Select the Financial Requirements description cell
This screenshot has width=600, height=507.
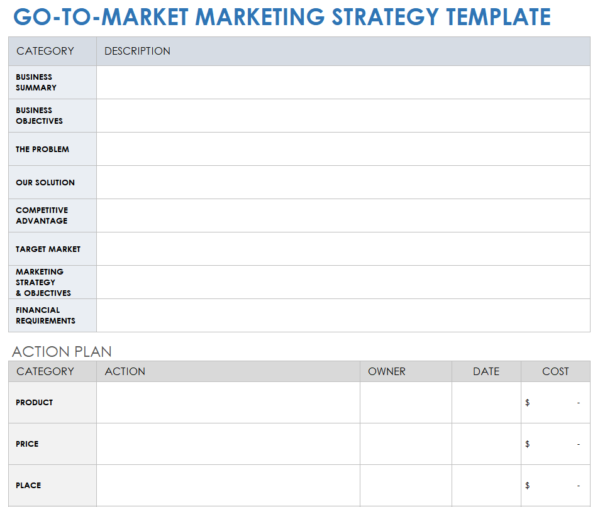[343, 315]
